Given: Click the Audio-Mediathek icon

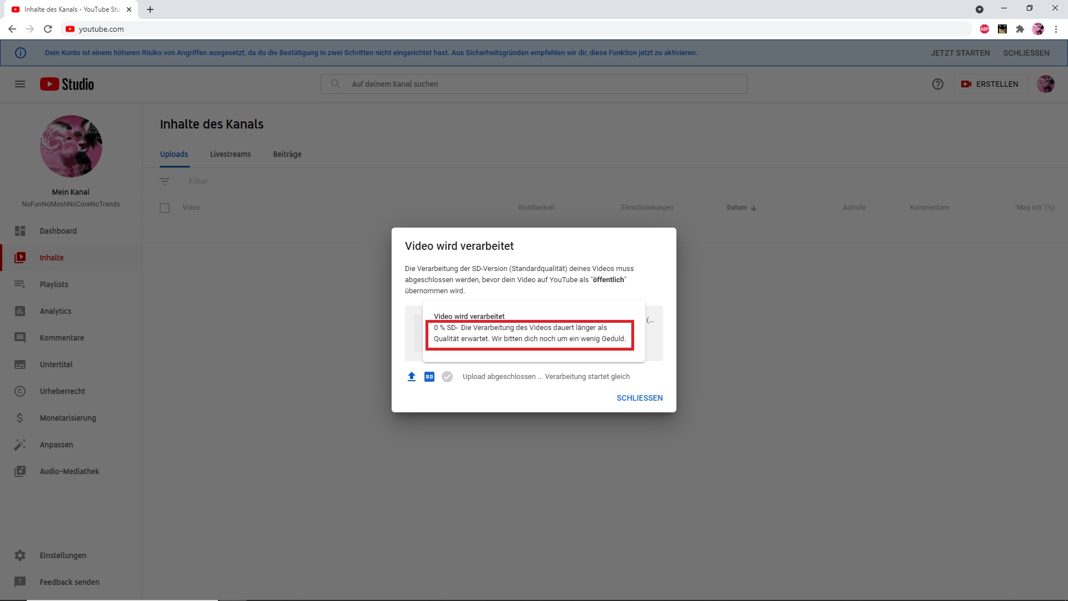Looking at the screenshot, I should tap(20, 471).
